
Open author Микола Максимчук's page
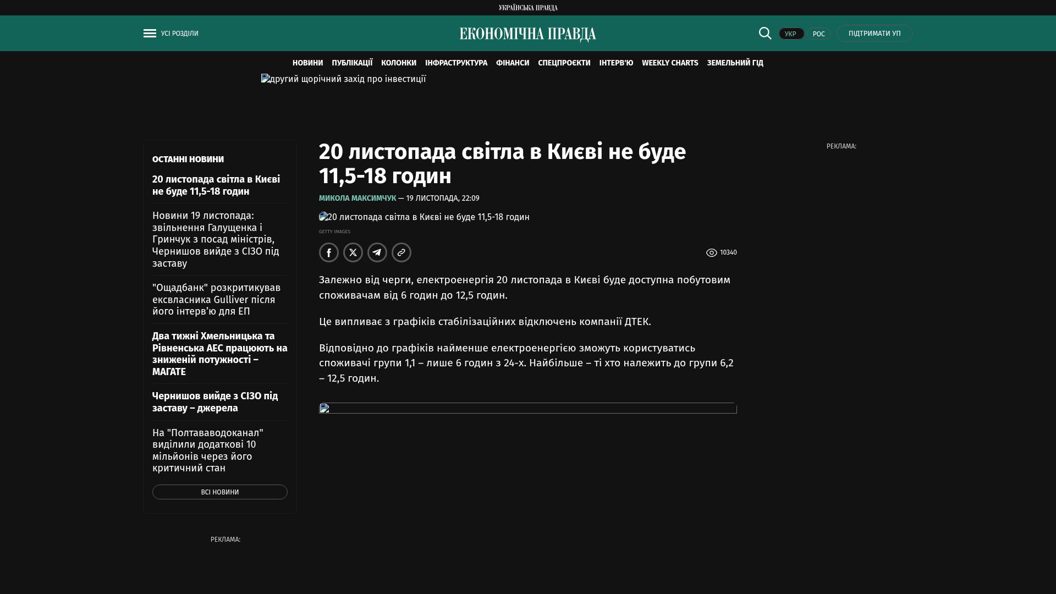(358, 198)
